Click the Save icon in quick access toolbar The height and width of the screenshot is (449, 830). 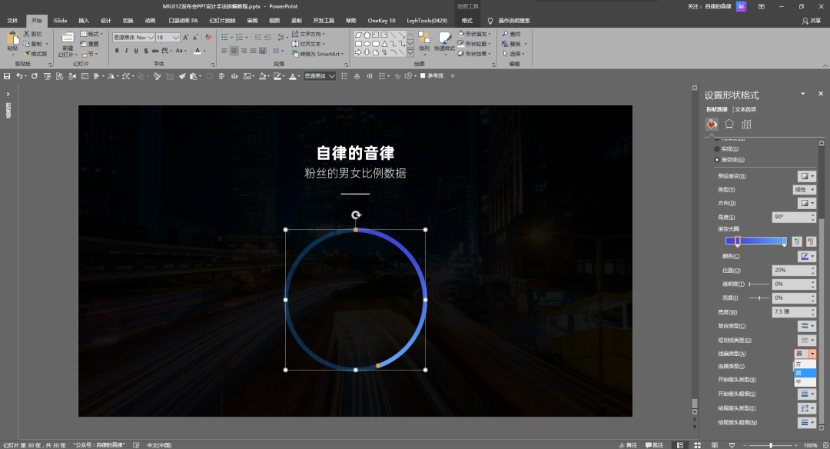tap(7, 76)
